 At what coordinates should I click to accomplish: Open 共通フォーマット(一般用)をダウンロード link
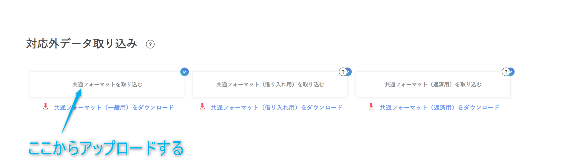(x=114, y=107)
